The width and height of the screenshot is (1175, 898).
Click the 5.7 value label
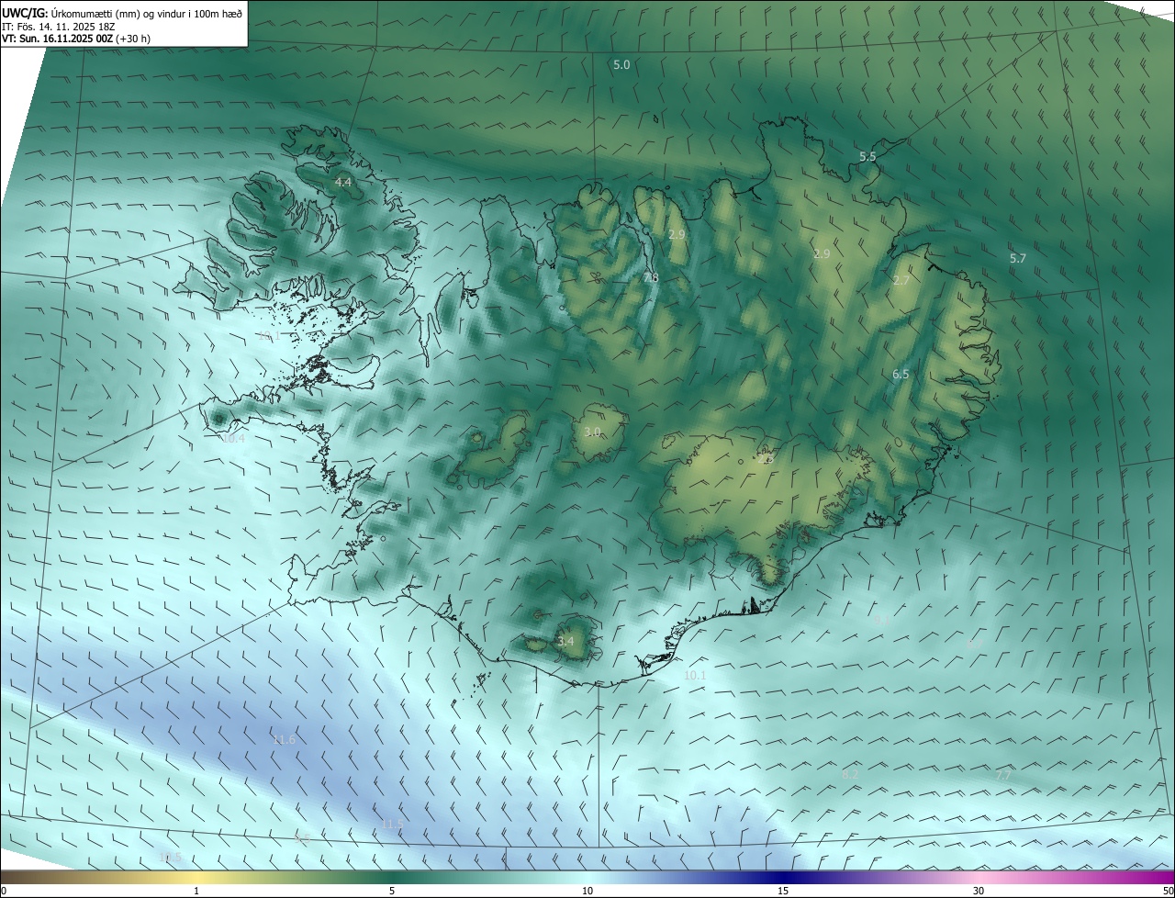[x=1017, y=259]
